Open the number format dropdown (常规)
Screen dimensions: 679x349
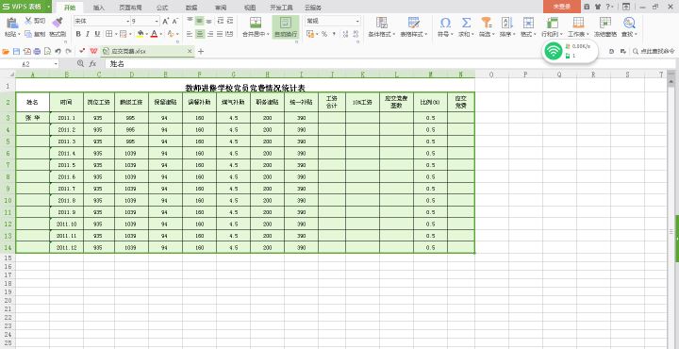(357, 21)
